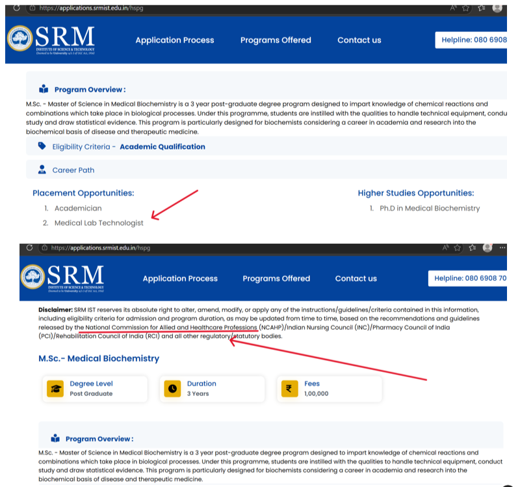Click the favorites star in the bottom browser
520x487 pixels.
click(458, 248)
